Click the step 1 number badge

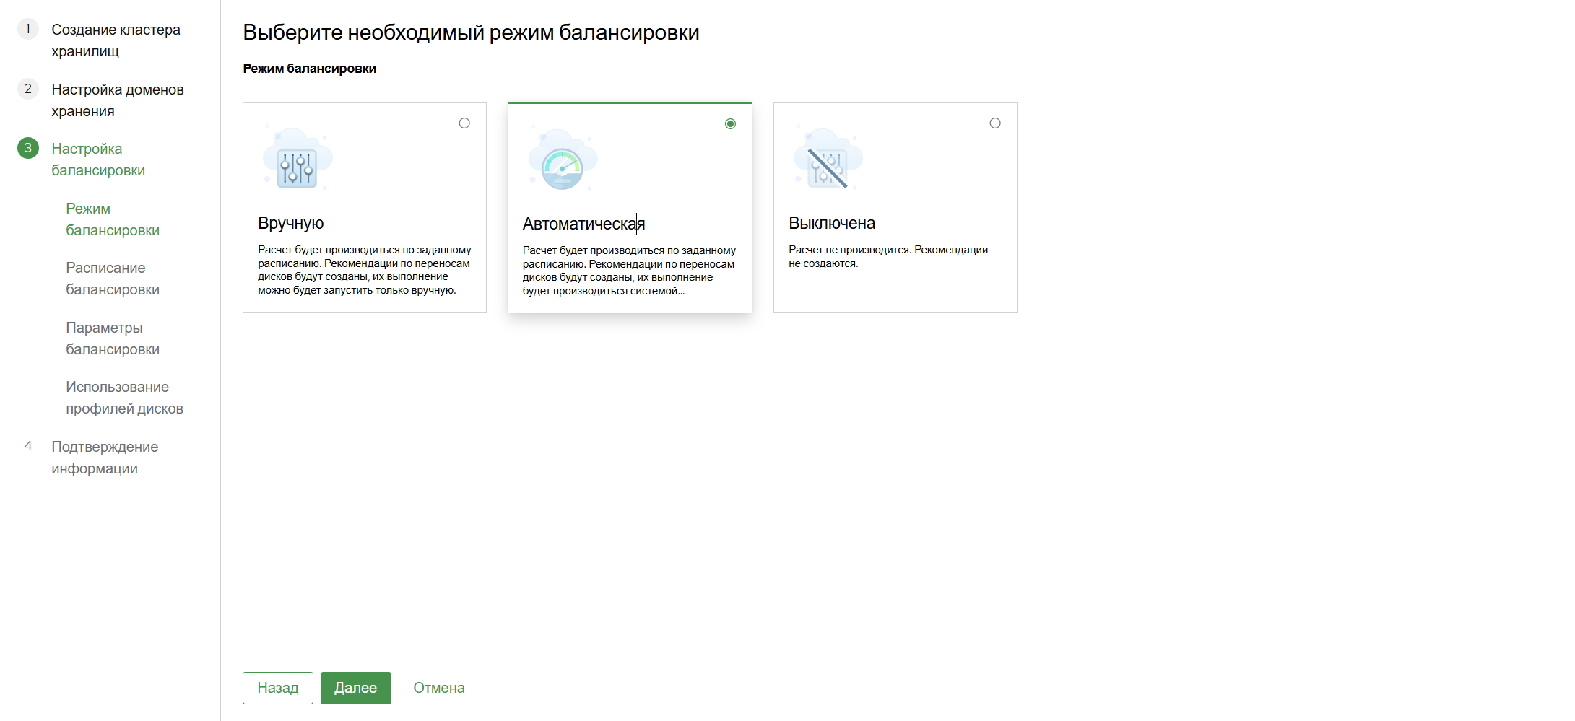[x=28, y=29]
